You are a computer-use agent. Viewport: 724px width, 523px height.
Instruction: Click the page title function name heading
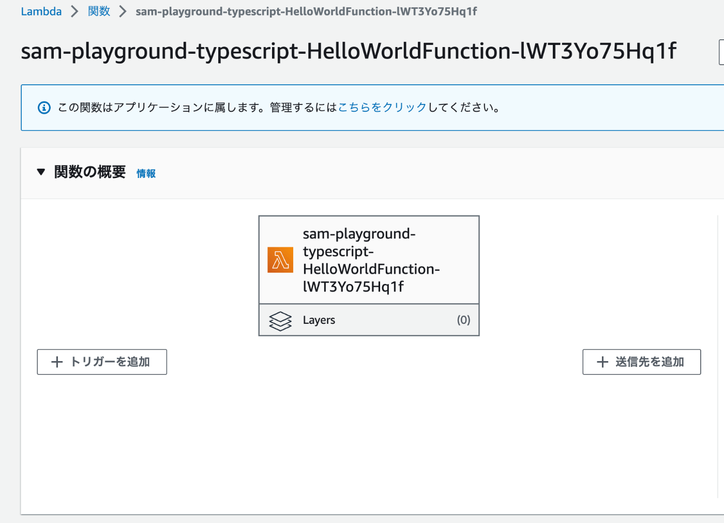(x=348, y=52)
